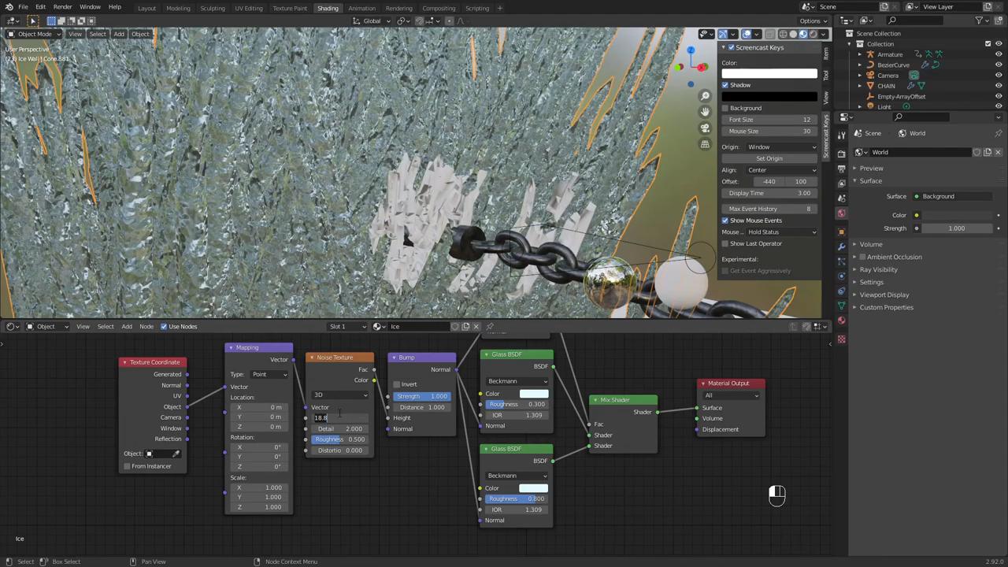Open the Texture properties checker icon
1008x567 pixels.
[x=841, y=339]
